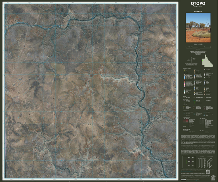
Task: Click the National Park boundary swatch
Action: [194, 100]
